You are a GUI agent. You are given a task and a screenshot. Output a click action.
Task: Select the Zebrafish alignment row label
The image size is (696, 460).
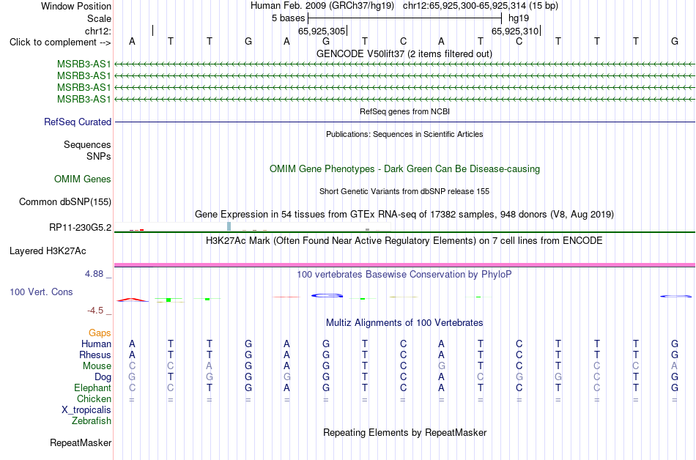(92, 420)
